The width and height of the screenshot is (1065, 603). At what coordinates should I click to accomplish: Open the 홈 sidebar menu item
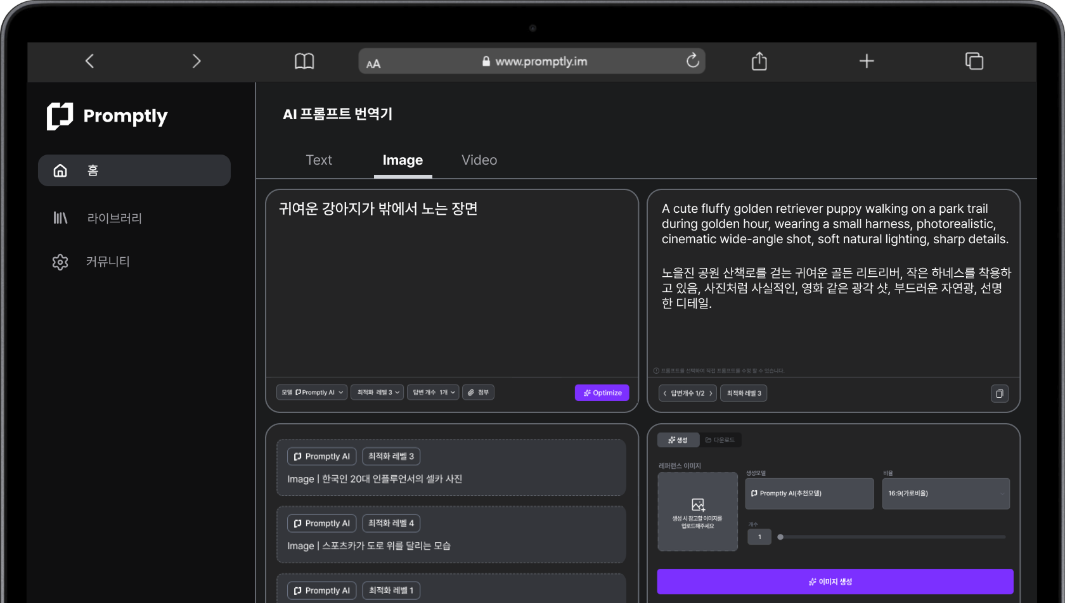point(134,170)
